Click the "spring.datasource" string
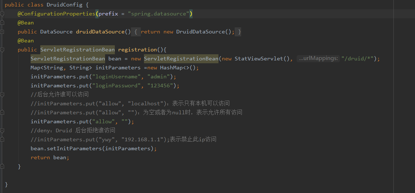The image size is (415, 193). point(158,14)
